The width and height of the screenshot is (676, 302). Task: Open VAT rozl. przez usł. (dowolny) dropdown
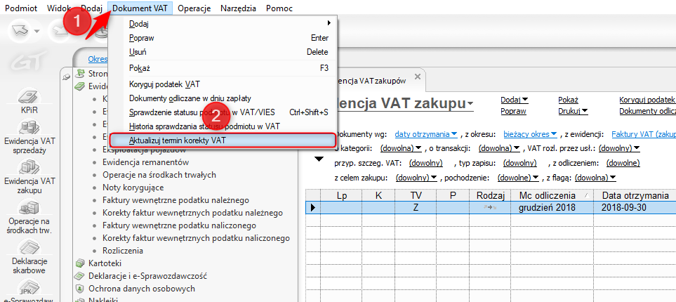[620, 148]
